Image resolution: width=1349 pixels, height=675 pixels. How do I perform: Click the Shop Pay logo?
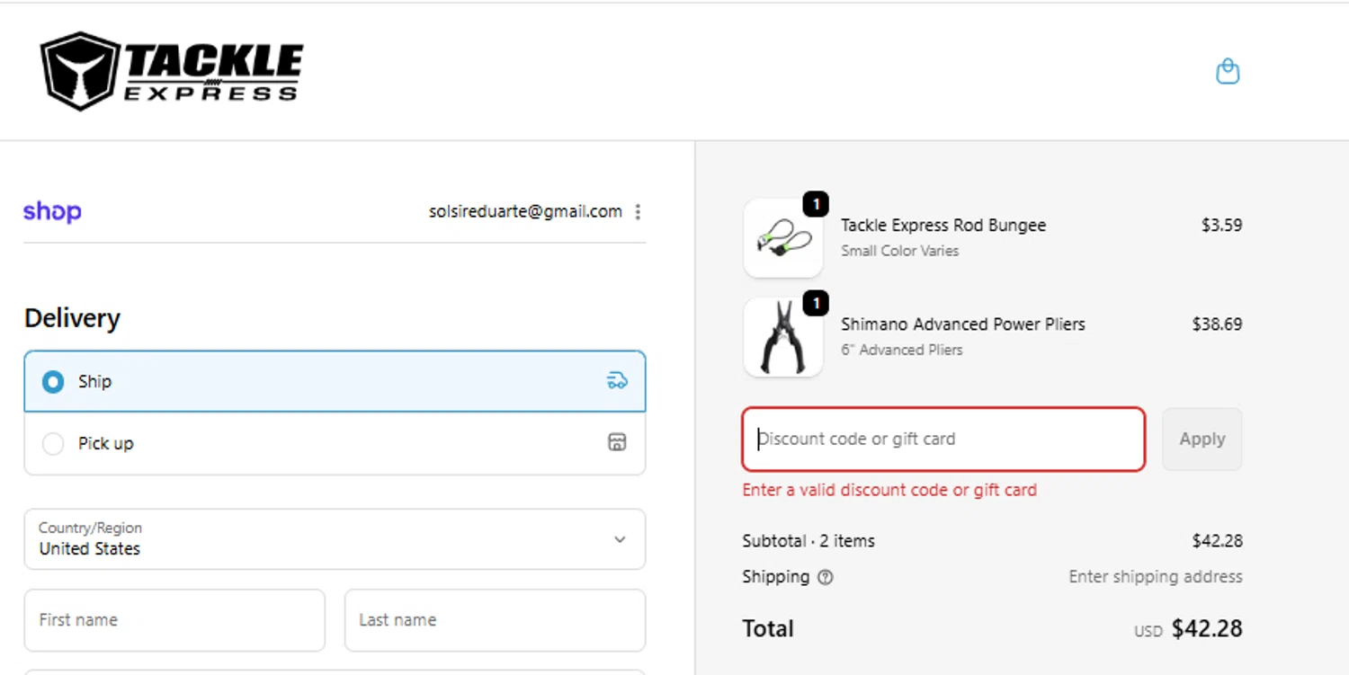pos(52,211)
